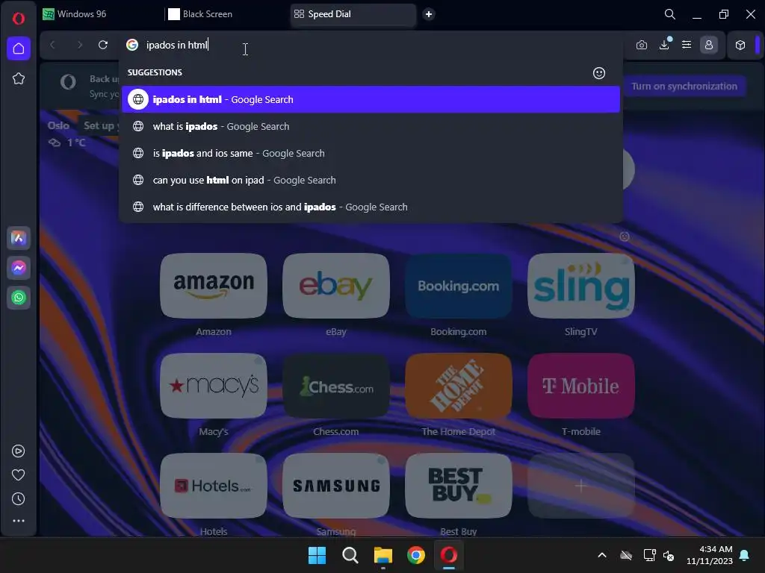Open Google Chrome from the taskbar
This screenshot has width=765, height=573.
pos(416,555)
